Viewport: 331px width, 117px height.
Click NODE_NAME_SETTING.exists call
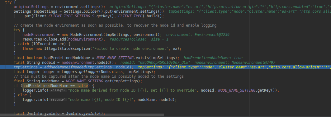[137, 58]
